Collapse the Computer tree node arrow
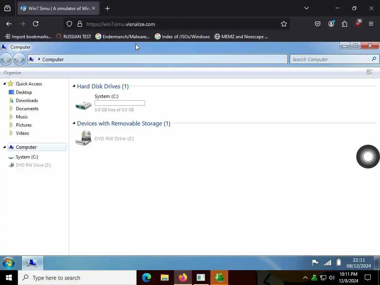The image size is (380, 285). [4, 147]
